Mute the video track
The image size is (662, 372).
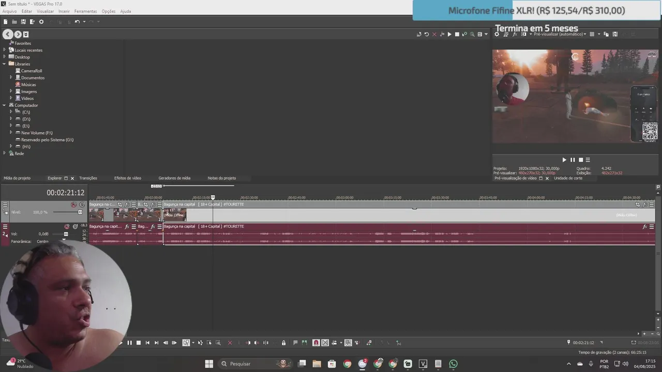click(x=73, y=205)
